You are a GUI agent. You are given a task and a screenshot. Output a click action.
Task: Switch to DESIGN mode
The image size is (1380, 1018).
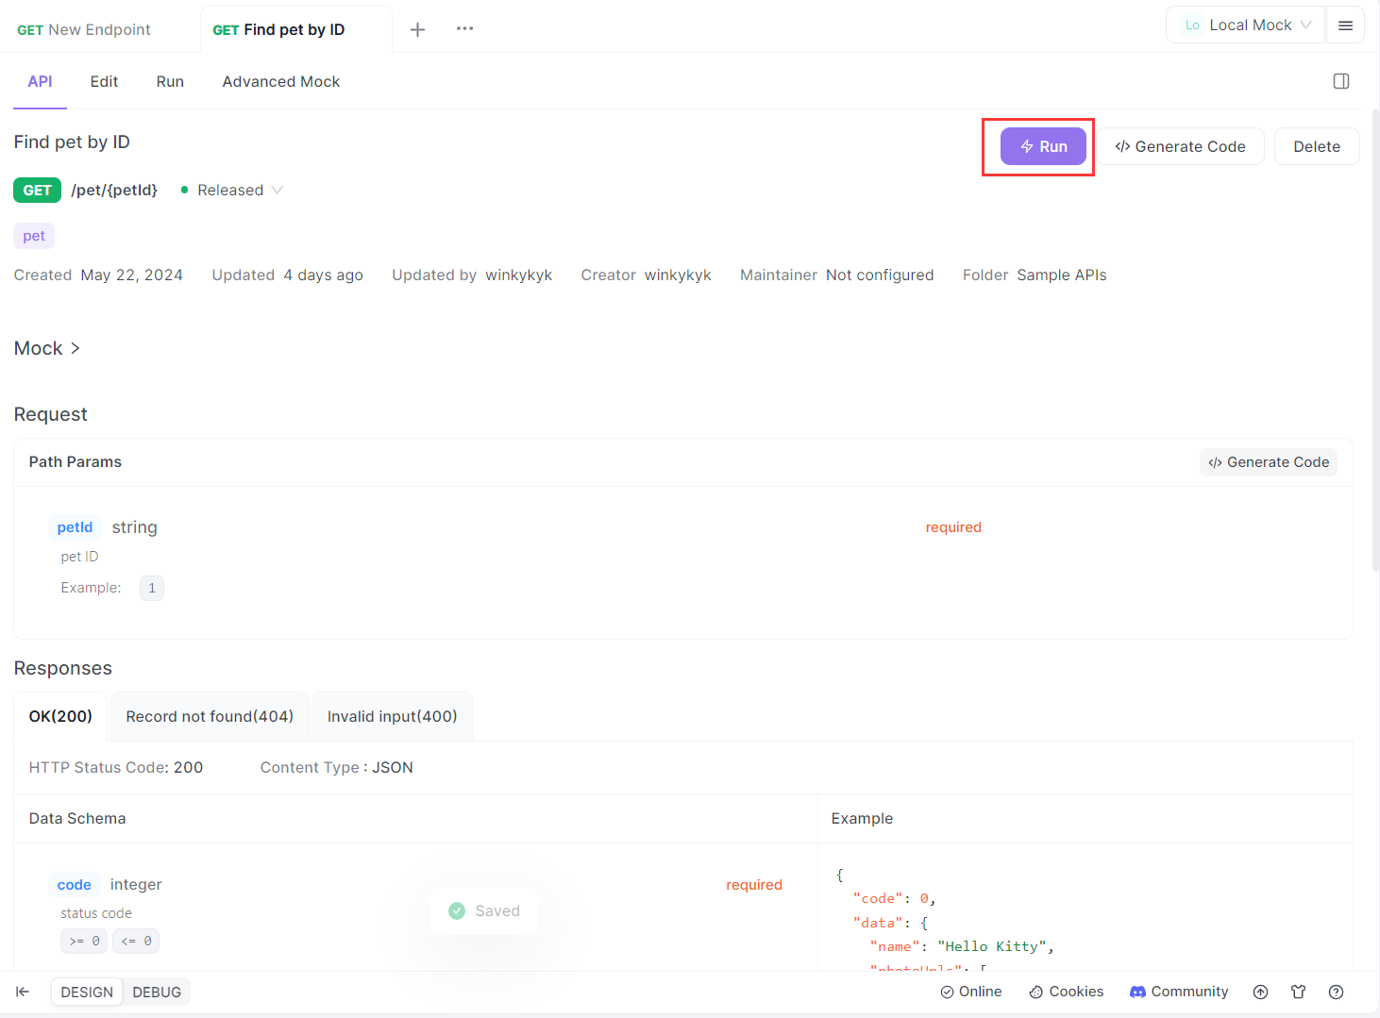[x=87, y=993]
